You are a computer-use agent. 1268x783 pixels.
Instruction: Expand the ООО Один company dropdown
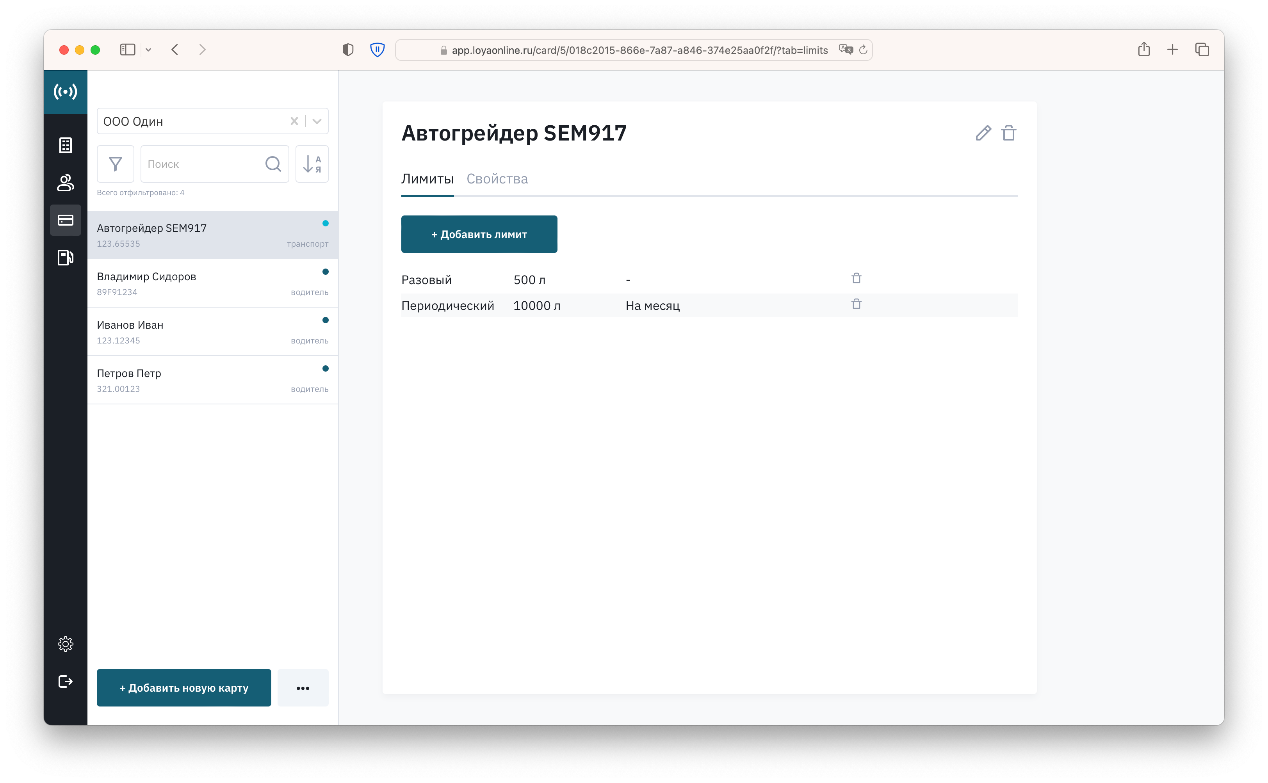pos(317,121)
